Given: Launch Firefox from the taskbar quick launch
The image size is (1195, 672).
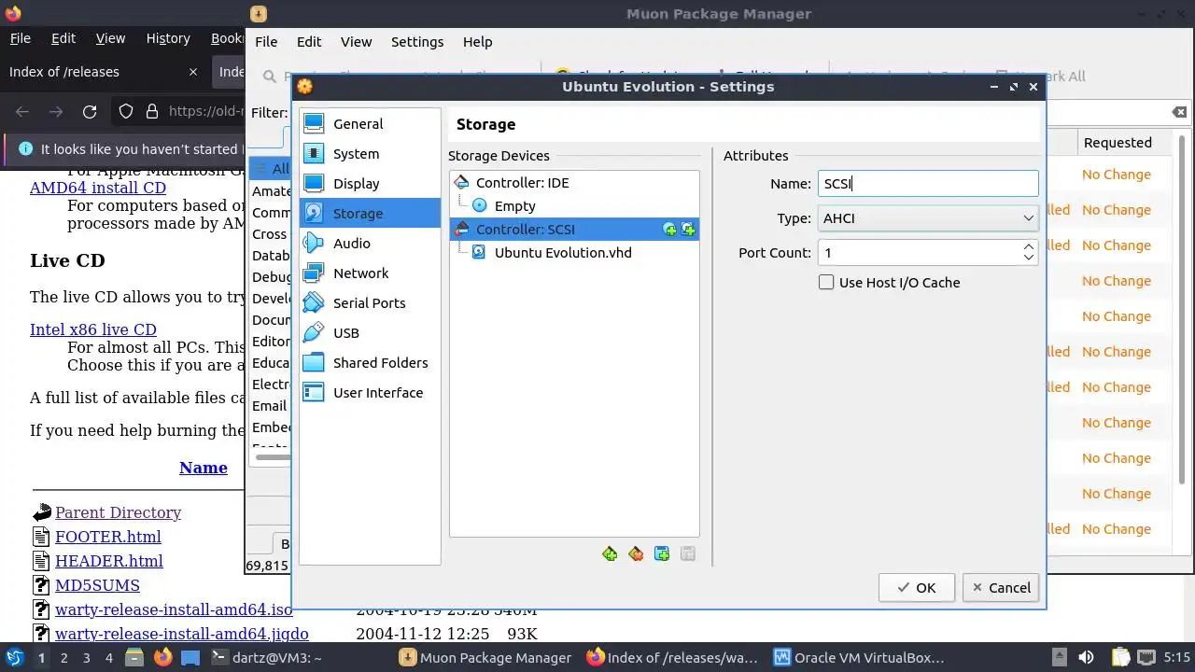Looking at the screenshot, I should (x=162, y=657).
